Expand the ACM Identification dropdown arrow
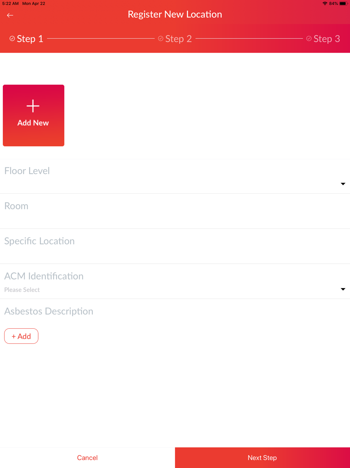 (x=343, y=289)
